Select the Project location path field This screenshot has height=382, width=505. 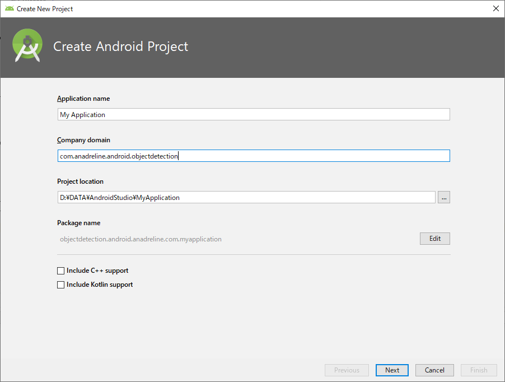246,197
